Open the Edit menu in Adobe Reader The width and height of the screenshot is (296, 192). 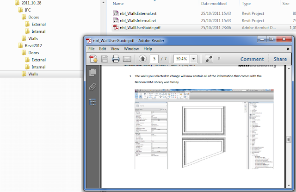tap(103, 49)
